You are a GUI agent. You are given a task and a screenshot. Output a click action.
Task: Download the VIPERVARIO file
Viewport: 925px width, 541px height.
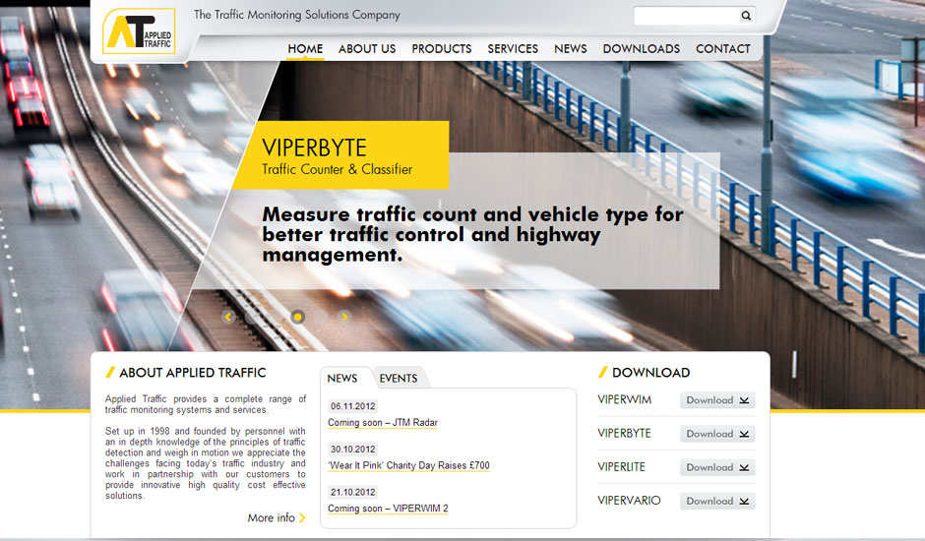(x=717, y=501)
